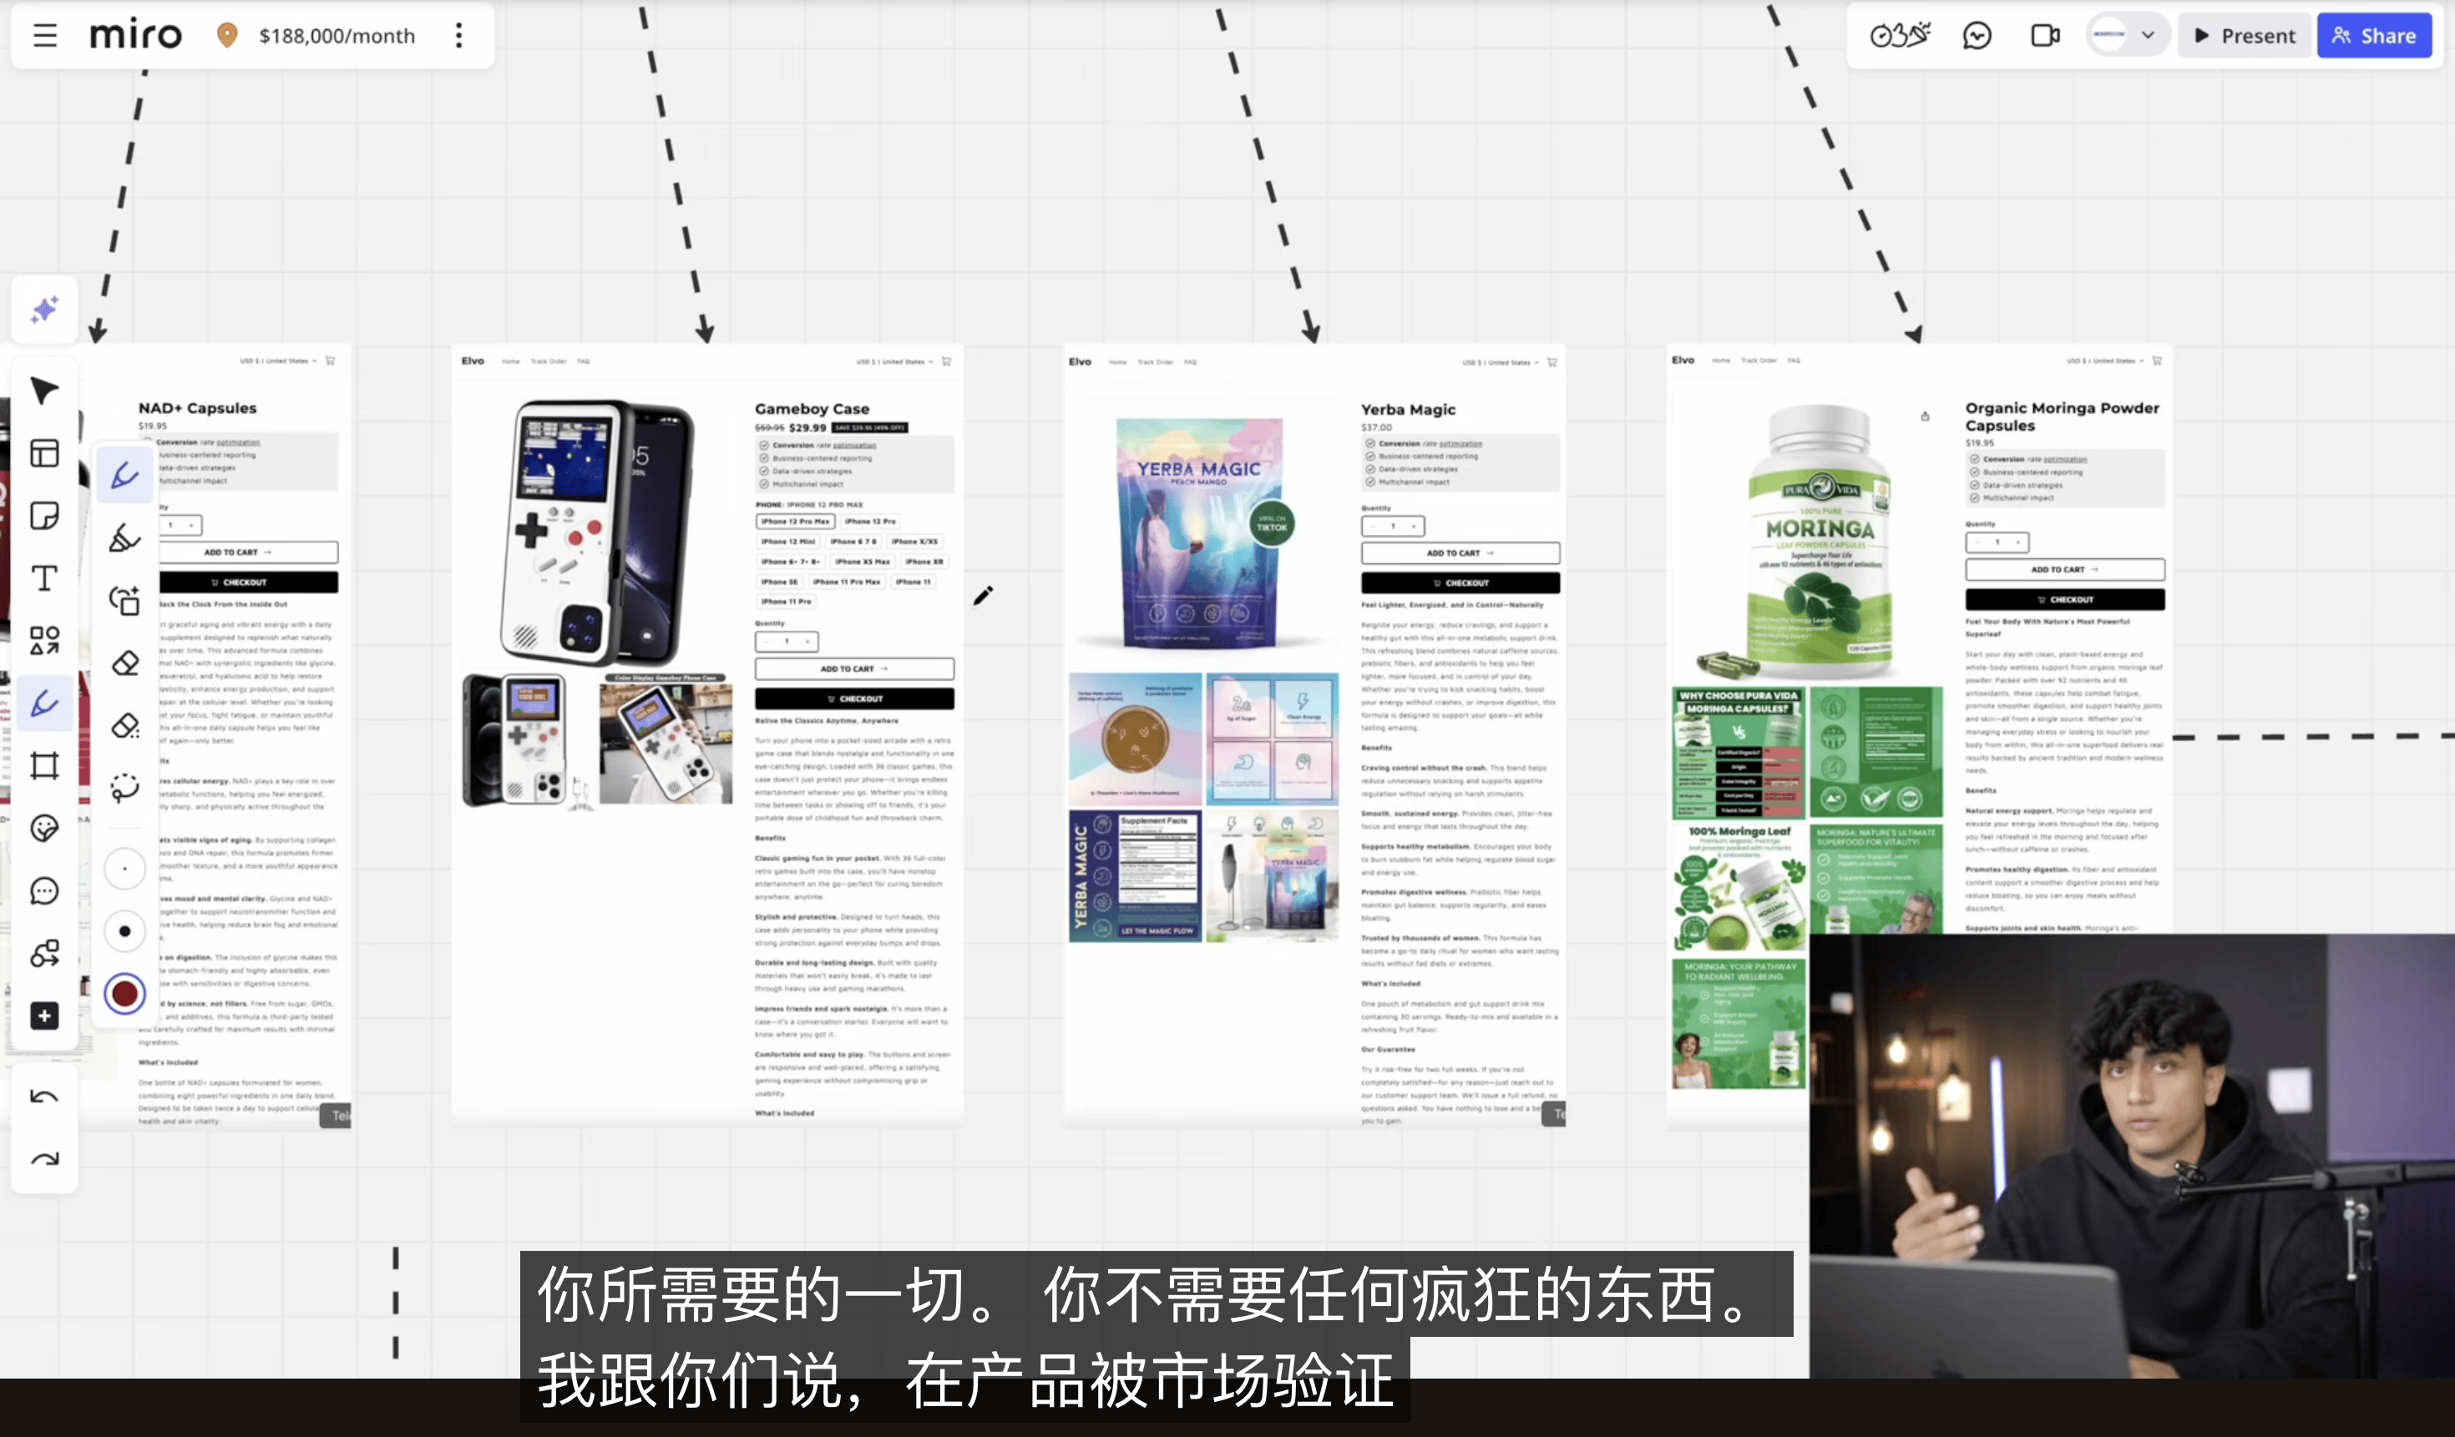The width and height of the screenshot is (2455, 1437).
Task: Select iPhone XR variant
Action: [x=924, y=562]
